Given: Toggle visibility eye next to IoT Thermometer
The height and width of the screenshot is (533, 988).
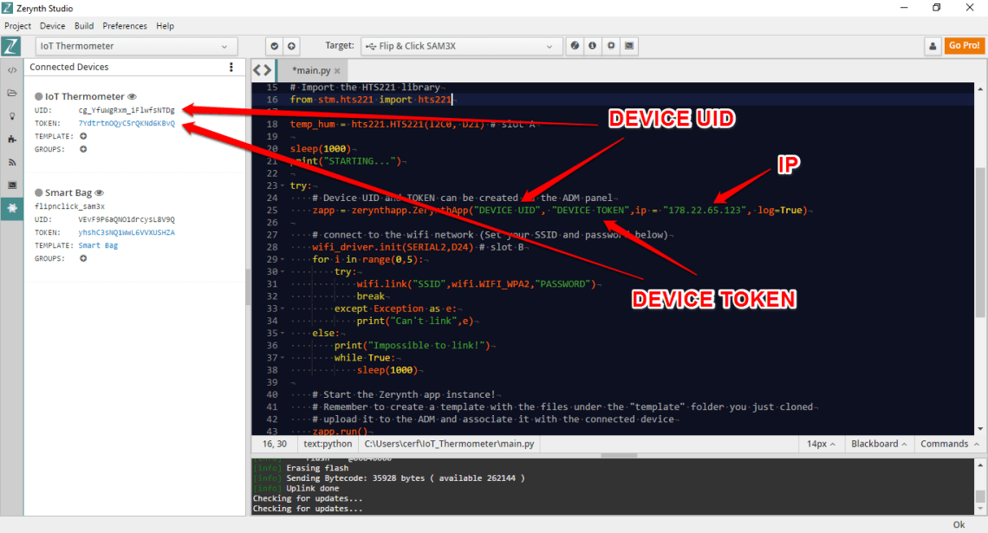Looking at the screenshot, I should pyautogui.click(x=131, y=96).
